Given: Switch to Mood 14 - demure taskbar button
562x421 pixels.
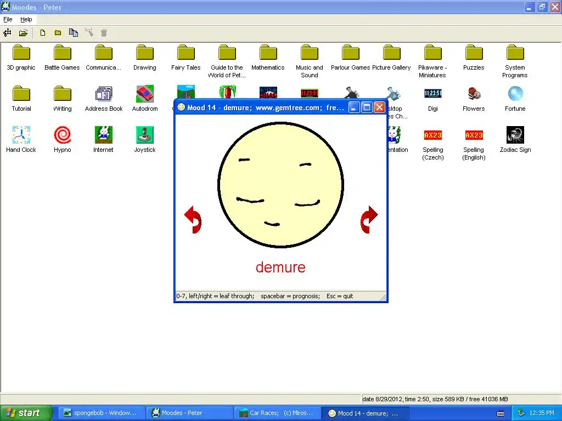Looking at the screenshot, I should coord(364,413).
